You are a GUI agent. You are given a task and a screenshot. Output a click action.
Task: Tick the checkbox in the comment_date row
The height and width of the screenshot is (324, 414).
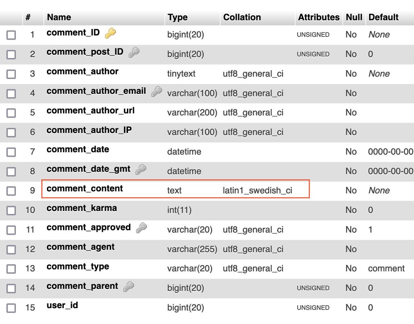point(11,152)
